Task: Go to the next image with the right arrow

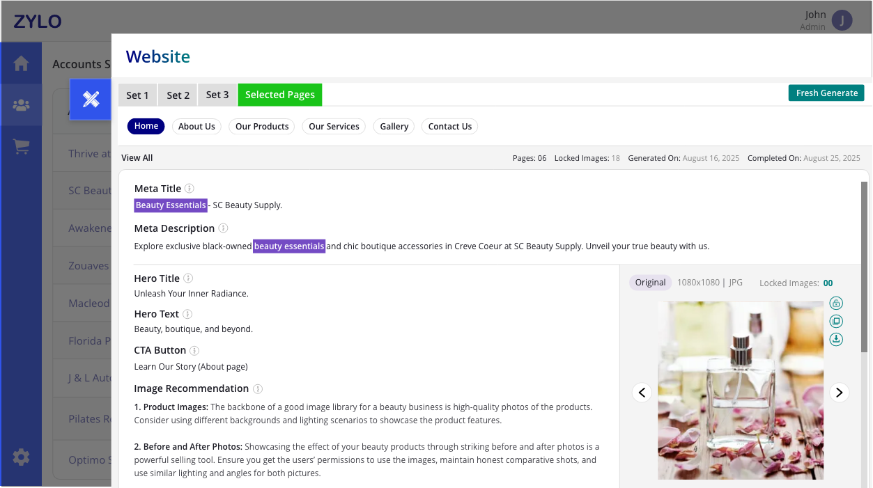Action: 839,393
